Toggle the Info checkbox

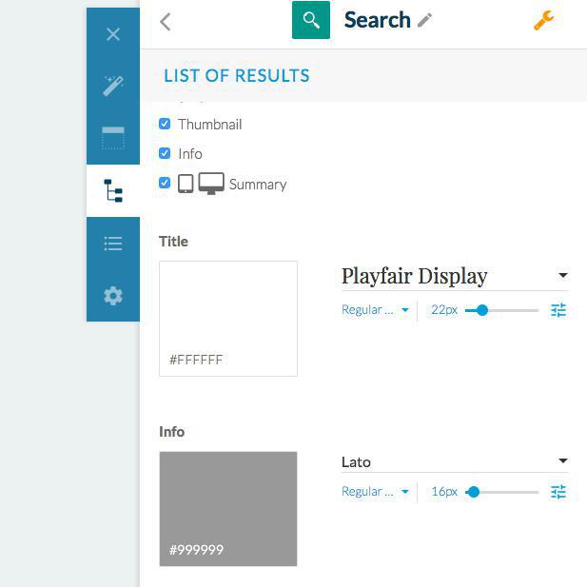coord(165,153)
